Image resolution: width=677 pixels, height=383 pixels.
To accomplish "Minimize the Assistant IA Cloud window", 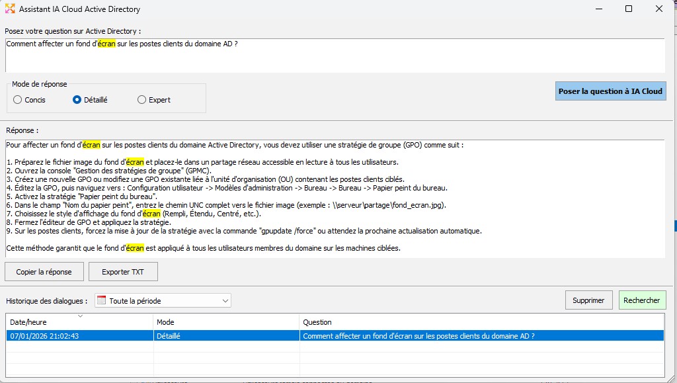I will point(598,9).
